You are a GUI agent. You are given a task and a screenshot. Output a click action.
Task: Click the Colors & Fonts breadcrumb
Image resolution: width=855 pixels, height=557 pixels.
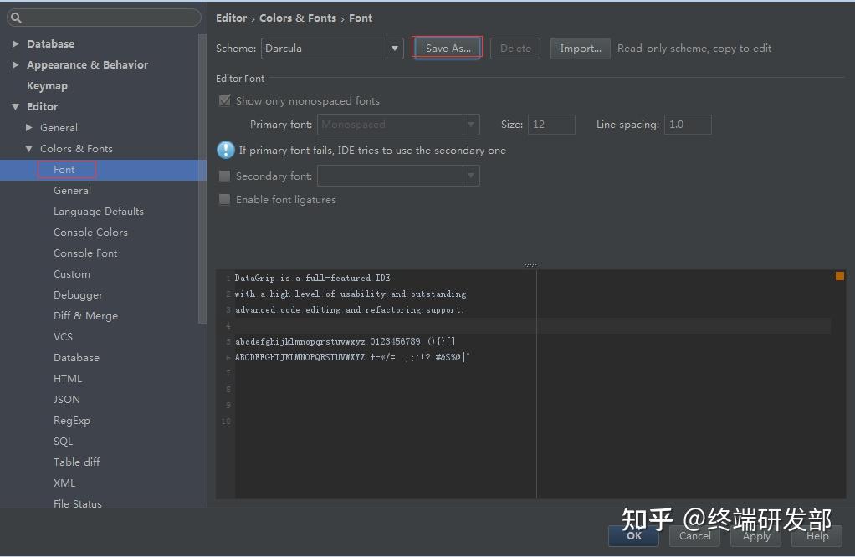[298, 18]
